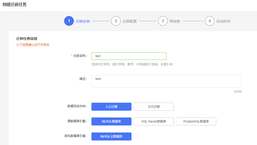Choose PostgreSQL数据库 as source engine
257x145 pixels.
(196, 121)
